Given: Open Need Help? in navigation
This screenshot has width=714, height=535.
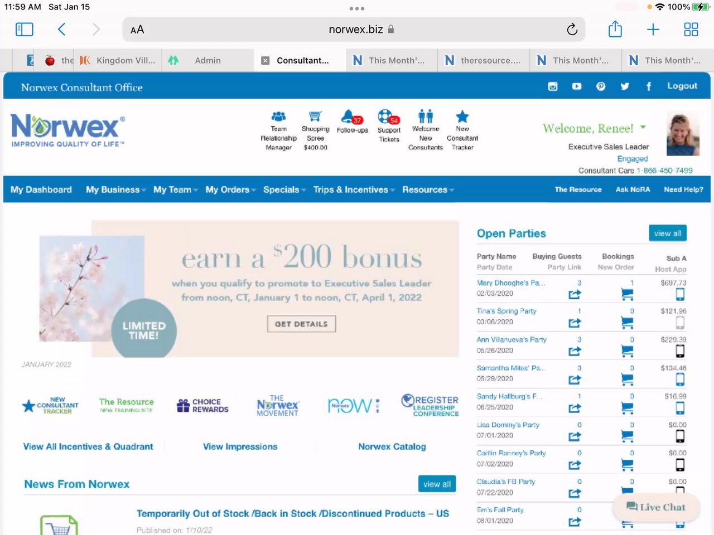Looking at the screenshot, I should 683,189.
